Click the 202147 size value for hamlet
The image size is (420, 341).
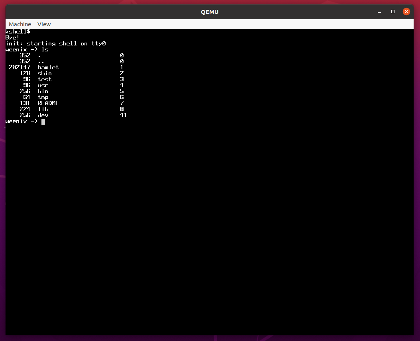pyautogui.click(x=20, y=67)
